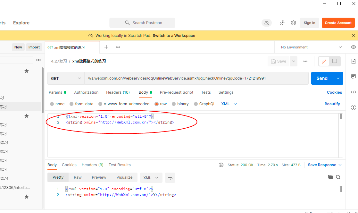Viewport: 358px width, 213px height.
Task: Copy the response body with copy icon
Action: click(x=330, y=177)
